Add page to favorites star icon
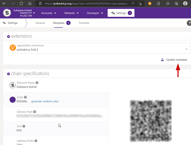 coord(140,4)
